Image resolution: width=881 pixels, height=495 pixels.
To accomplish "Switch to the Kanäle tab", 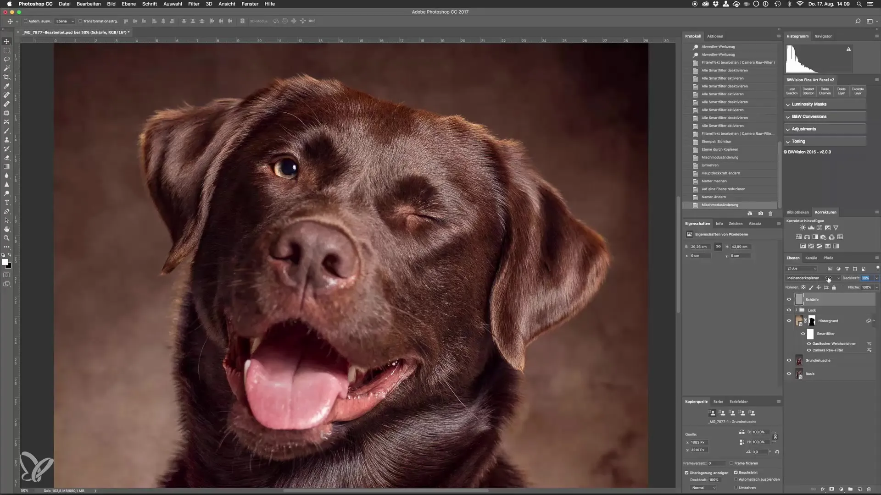I will [x=811, y=258].
